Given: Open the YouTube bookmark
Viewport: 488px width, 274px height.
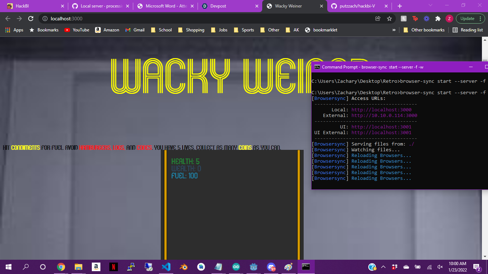Looking at the screenshot, I should 77,30.
